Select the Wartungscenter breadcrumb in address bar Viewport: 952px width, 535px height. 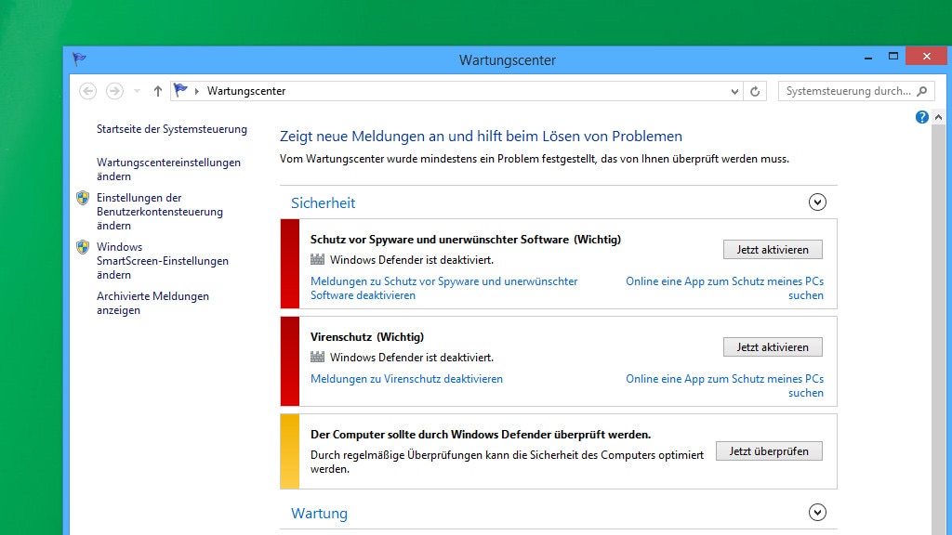tap(245, 91)
